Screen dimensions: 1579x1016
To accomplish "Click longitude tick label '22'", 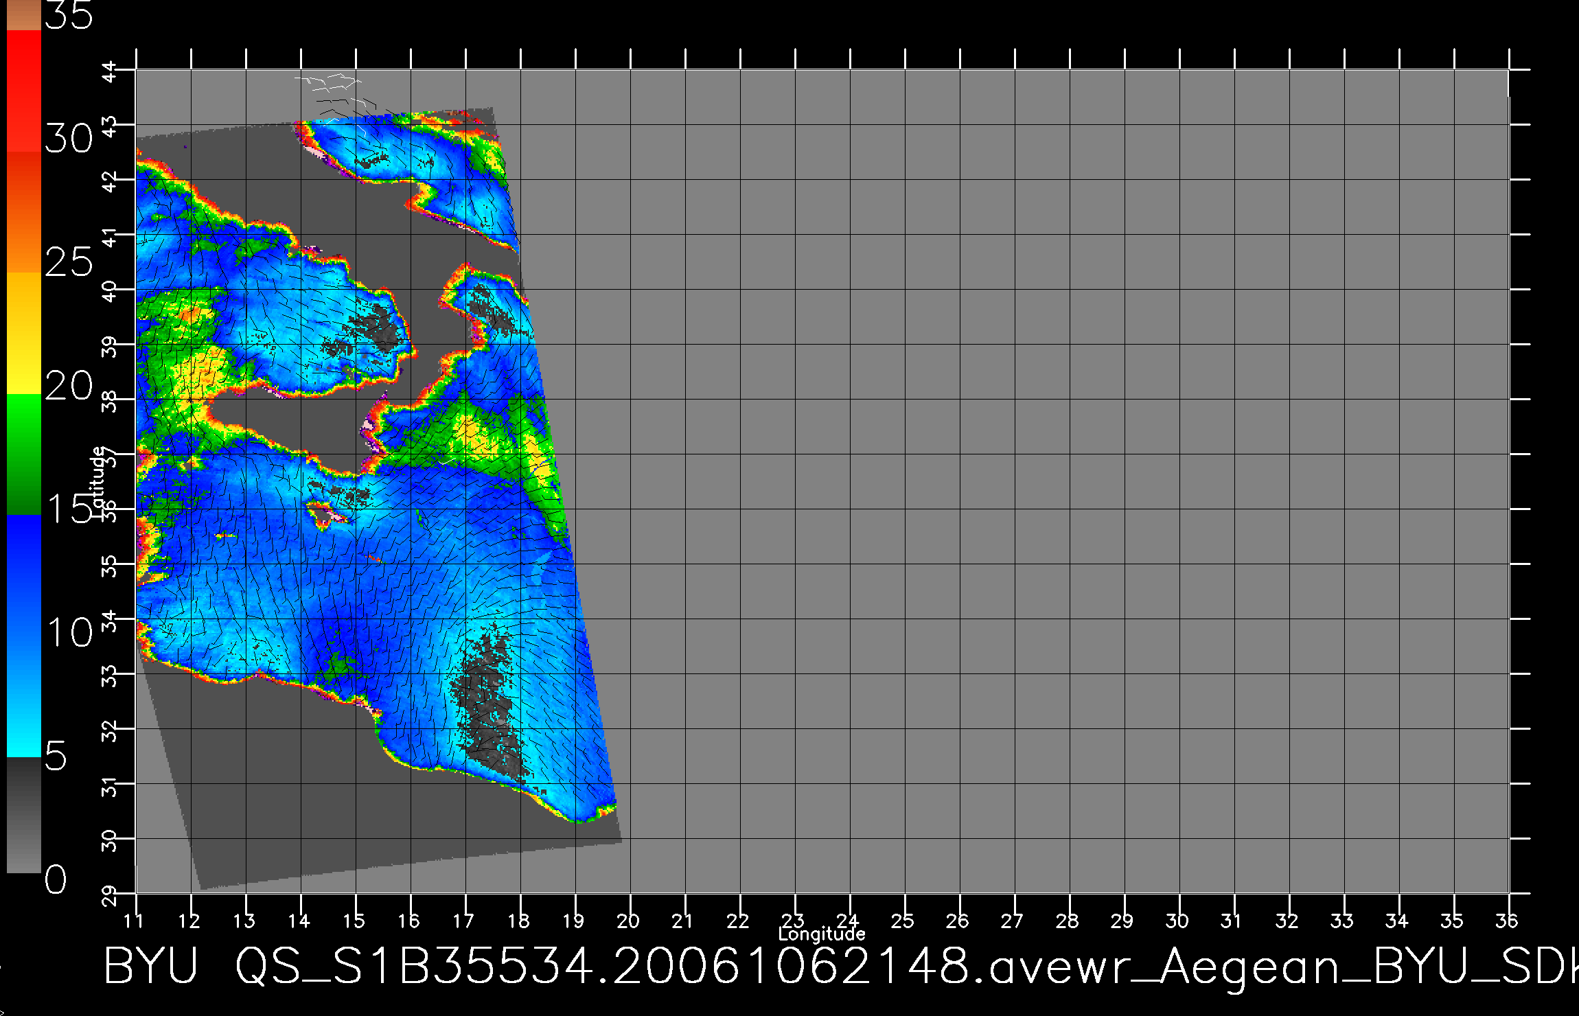I will point(738,921).
